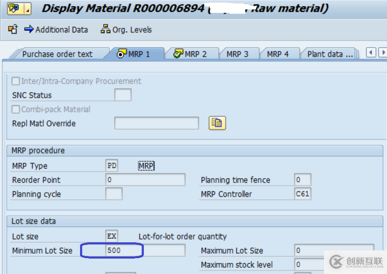Click the copy icon beside Repl Matl Override
This screenshot has height=274, width=387.
pyautogui.click(x=217, y=123)
